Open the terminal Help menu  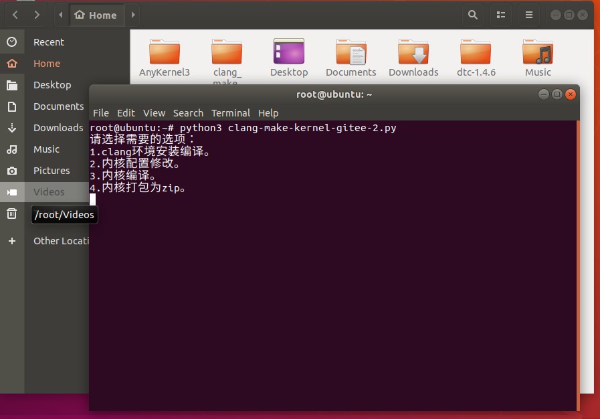(x=268, y=113)
